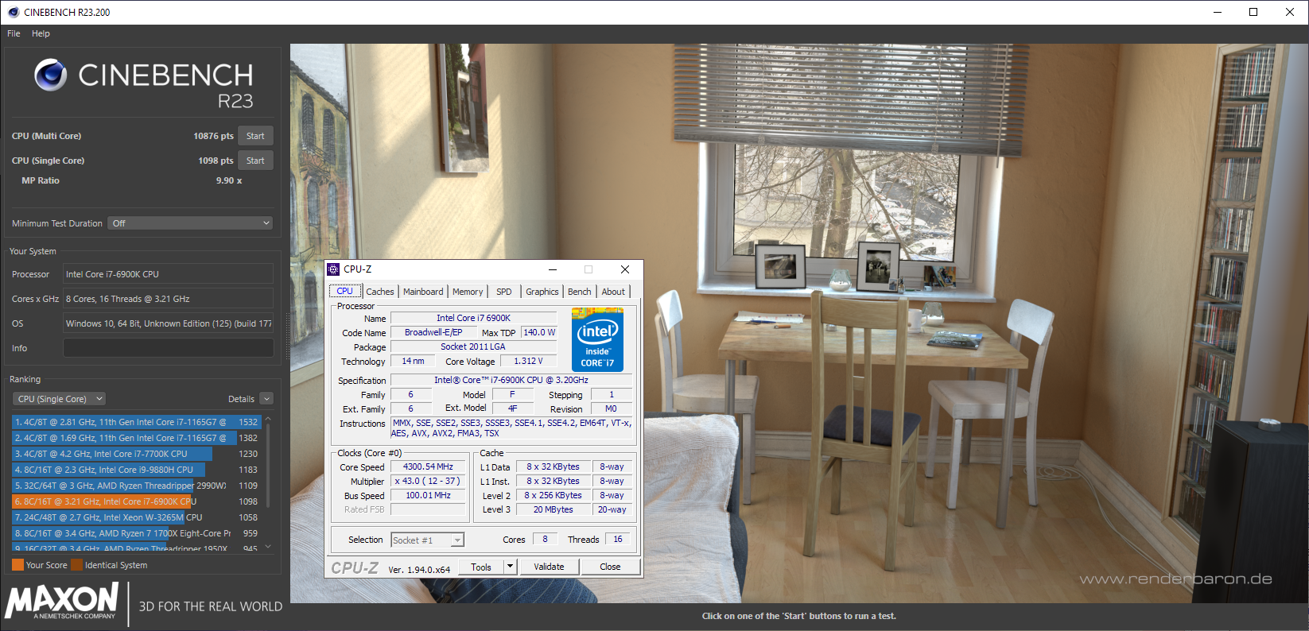Select the CPU tab in CPU-Z
The height and width of the screenshot is (631, 1309).
coord(345,291)
